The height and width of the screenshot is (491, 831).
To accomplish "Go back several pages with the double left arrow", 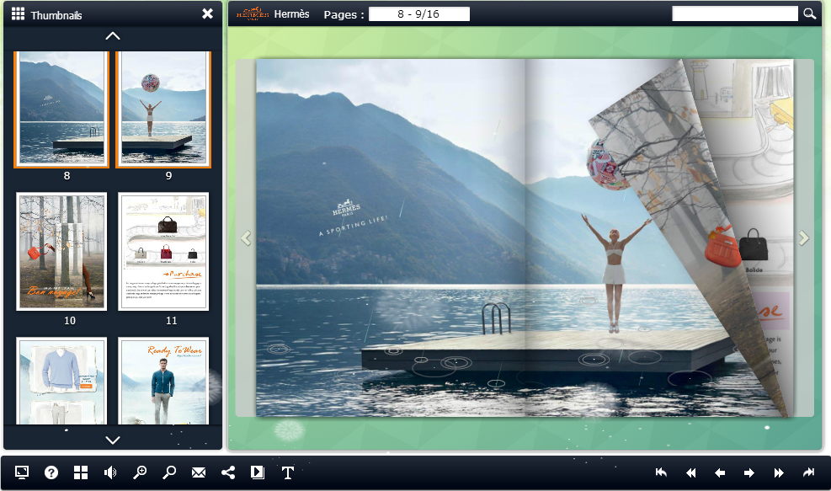I will click(690, 472).
